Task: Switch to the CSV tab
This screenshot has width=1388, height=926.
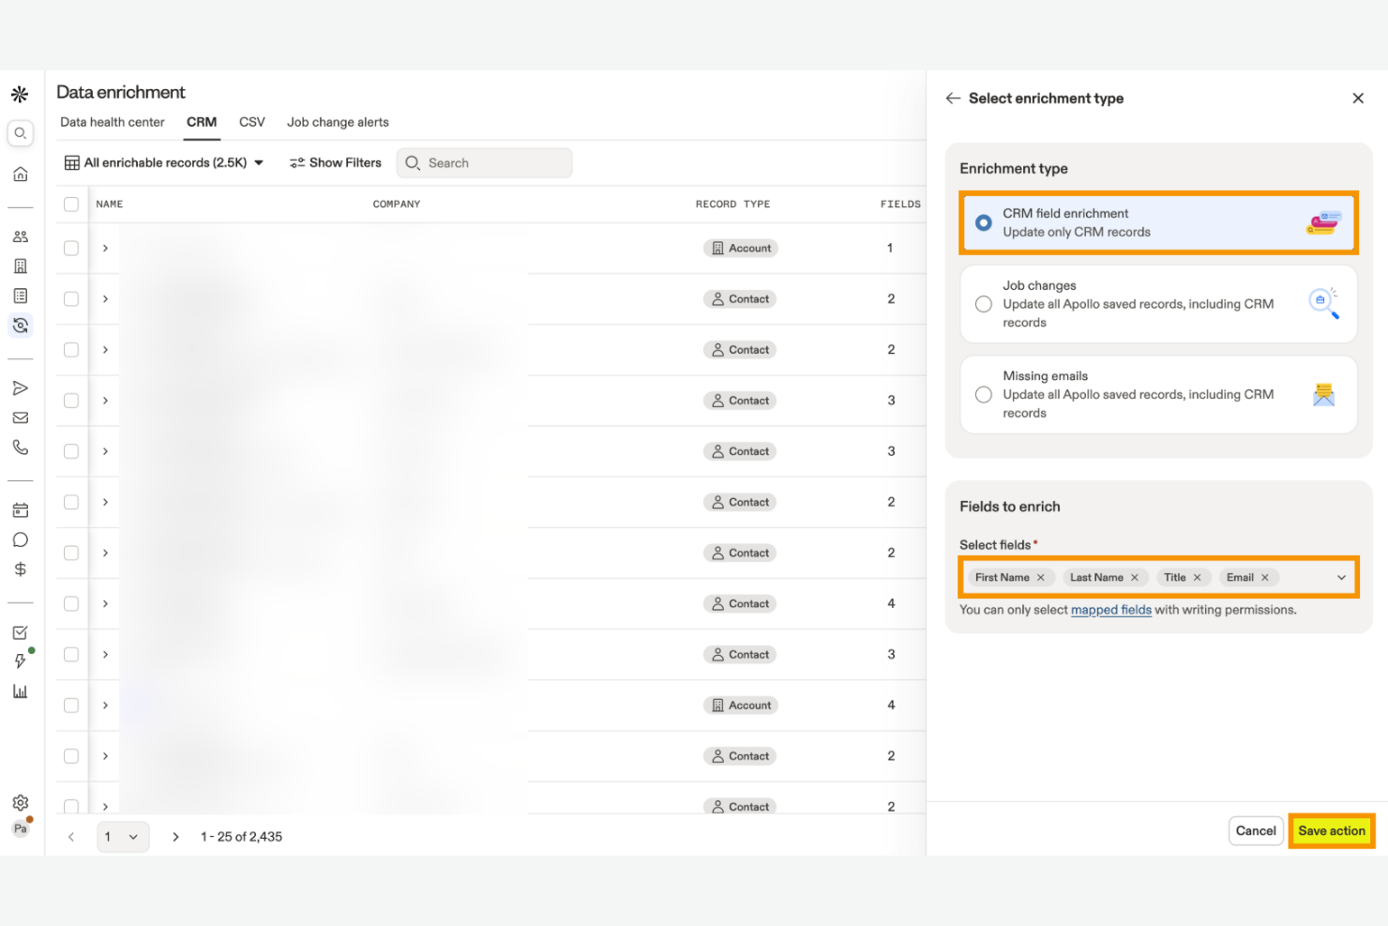Action: tap(251, 122)
